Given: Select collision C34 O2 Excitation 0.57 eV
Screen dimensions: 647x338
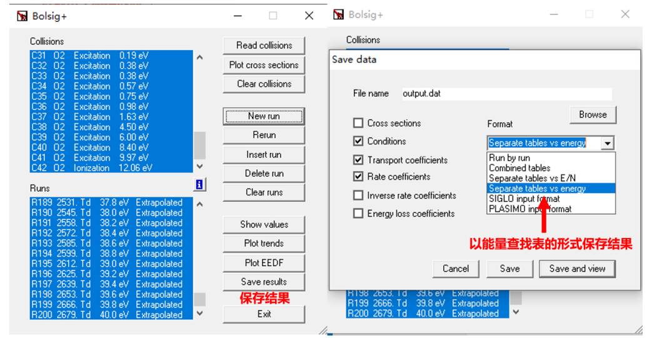Looking at the screenshot, I should (x=111, y=86).
